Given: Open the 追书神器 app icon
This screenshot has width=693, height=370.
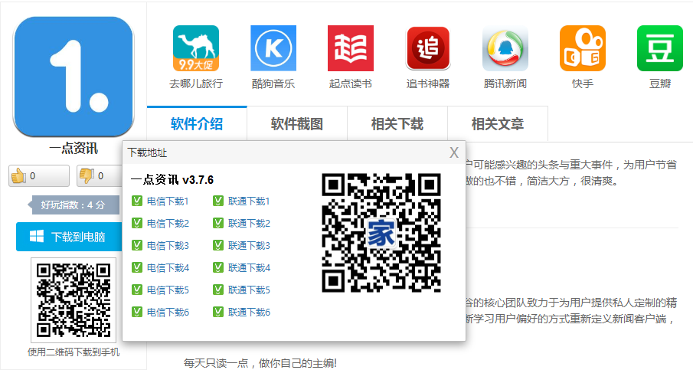Looking at the screenshot, I should point(428,48).
